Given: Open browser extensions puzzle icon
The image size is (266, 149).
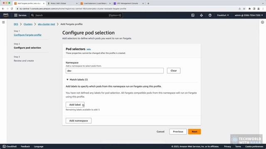Looking at the screenshot, I should [249, 9].
